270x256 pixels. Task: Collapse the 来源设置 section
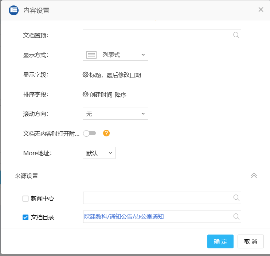(x=254, y=175)
